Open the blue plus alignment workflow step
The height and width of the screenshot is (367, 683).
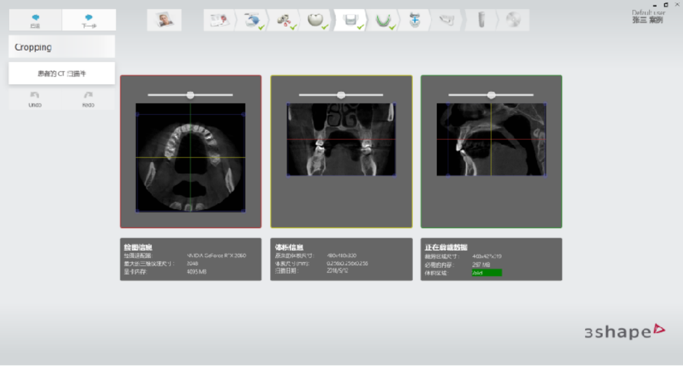[x=415, y=20]
